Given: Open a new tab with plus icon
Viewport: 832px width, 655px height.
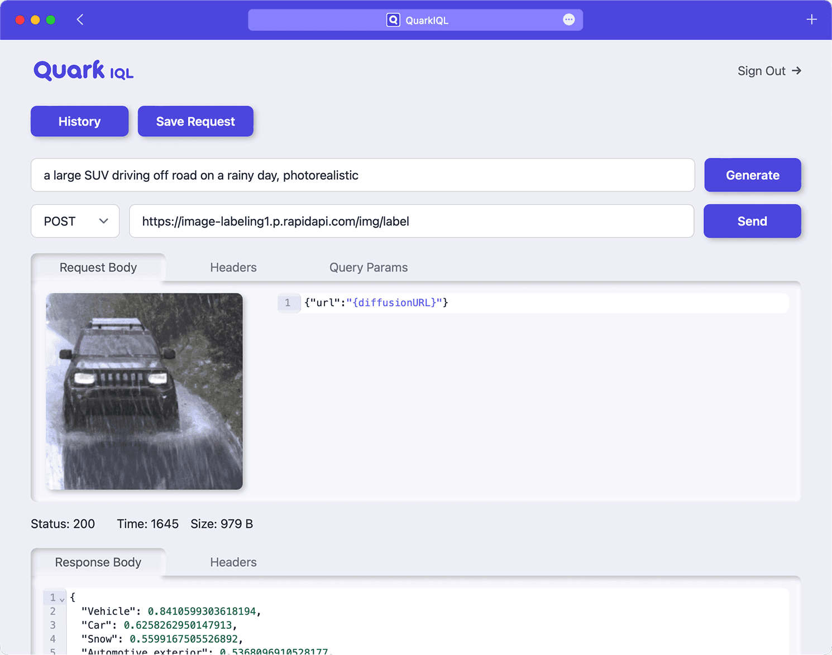Looking at the screenshot, I should click(811, 20).
